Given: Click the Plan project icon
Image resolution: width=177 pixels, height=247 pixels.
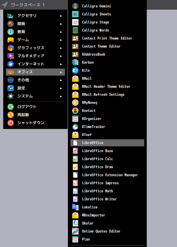Looking at the screenshot, I should (75, 239).
